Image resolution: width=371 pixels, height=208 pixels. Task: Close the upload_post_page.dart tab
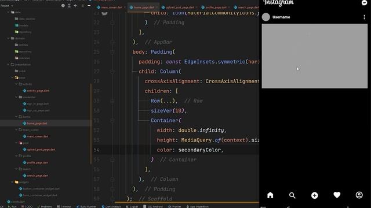[x=197, y=8]
